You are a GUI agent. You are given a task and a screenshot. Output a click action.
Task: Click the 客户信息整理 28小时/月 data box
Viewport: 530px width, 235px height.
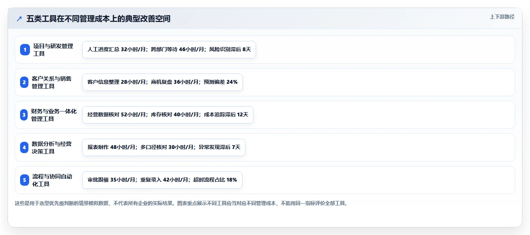(x=162, y=82)
